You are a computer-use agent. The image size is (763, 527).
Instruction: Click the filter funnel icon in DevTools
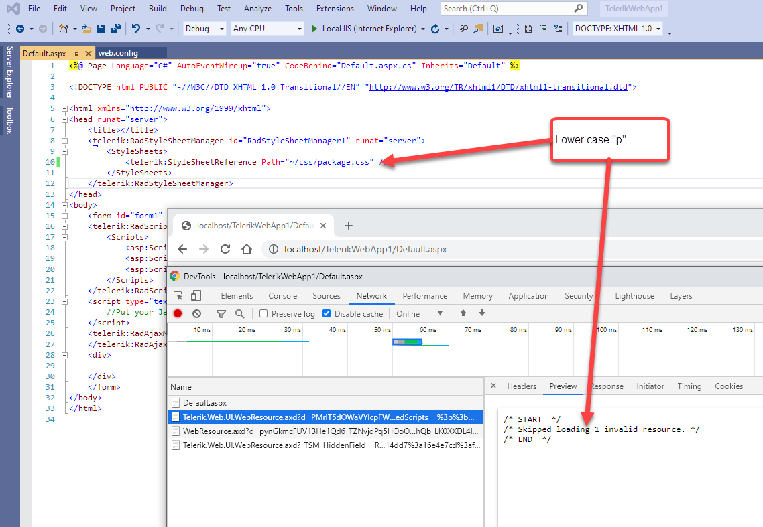pyautogui.click(x=221, y=313)
